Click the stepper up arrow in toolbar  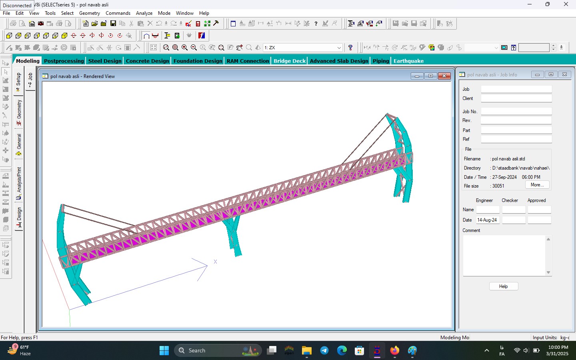click(554, 46)
